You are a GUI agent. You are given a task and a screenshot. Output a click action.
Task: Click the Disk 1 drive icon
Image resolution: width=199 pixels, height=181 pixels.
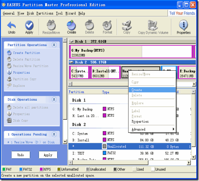[x=71, y=42]
